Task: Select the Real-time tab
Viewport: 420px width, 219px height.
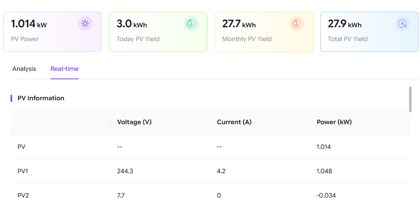Action: 64,69
